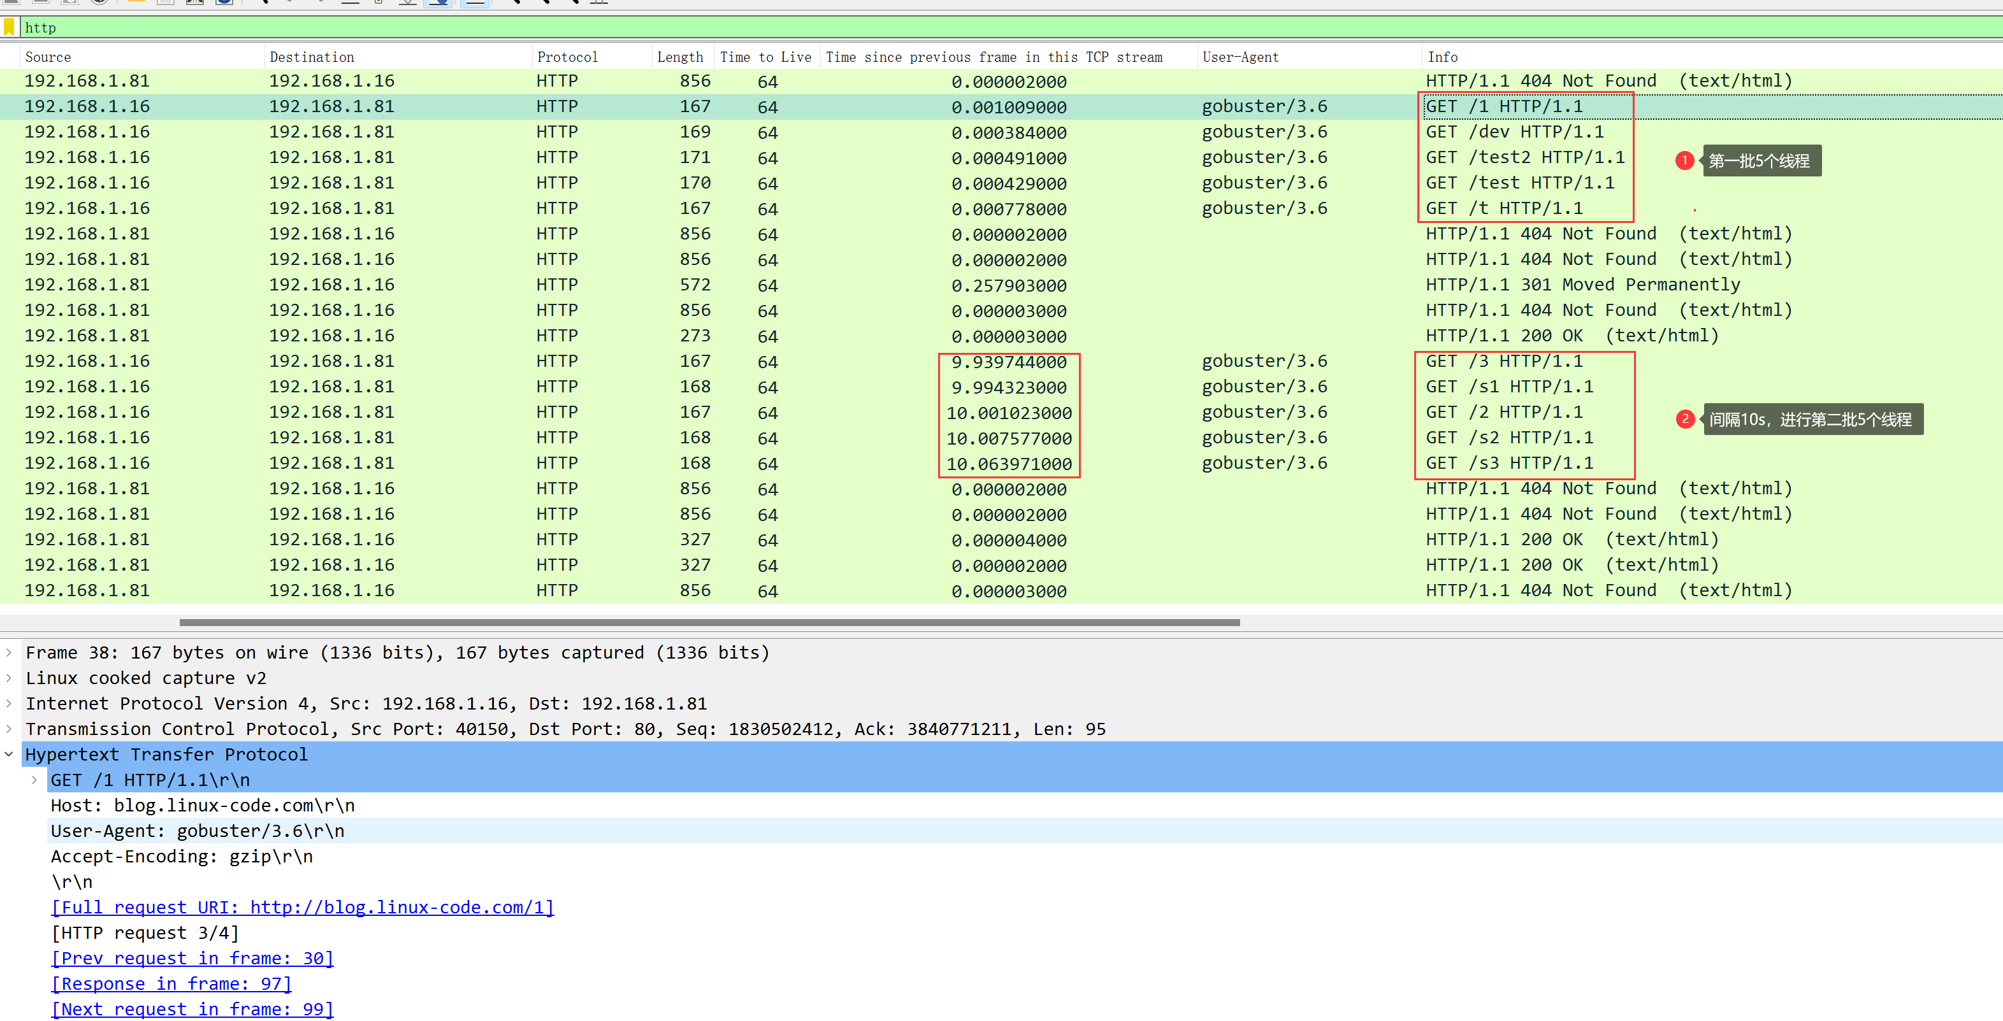2003x1021 pixels.
Task: Expand the Linux cooked capture v2 row
Action: (x=10, y=678)
